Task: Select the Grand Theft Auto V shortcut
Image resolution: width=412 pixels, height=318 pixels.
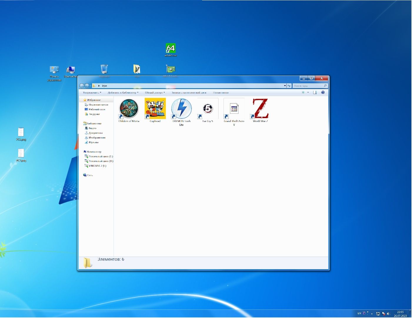Action: tap(234, 112)
